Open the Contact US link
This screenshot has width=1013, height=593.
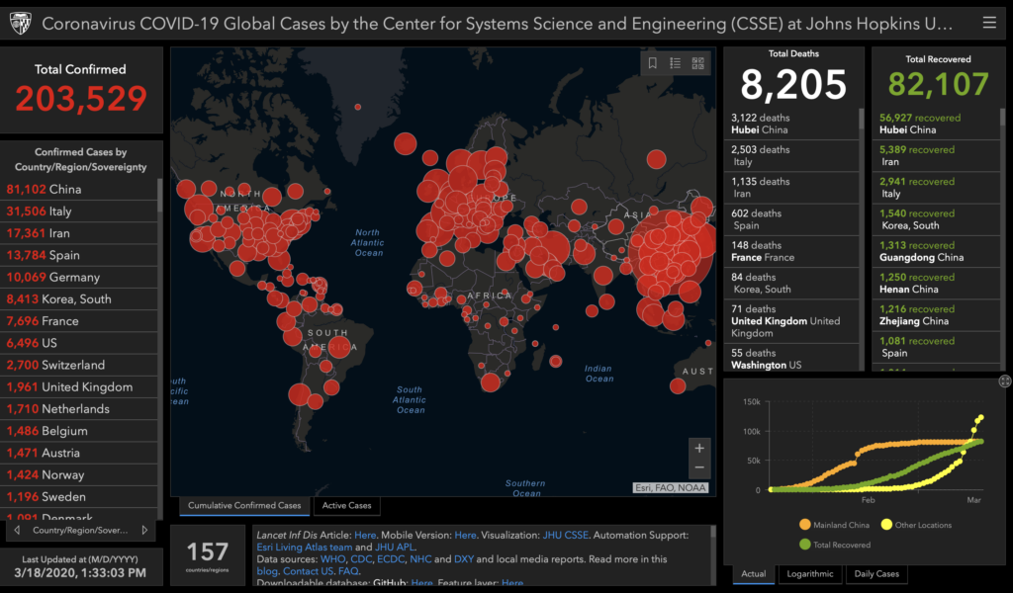pos(309,571)
